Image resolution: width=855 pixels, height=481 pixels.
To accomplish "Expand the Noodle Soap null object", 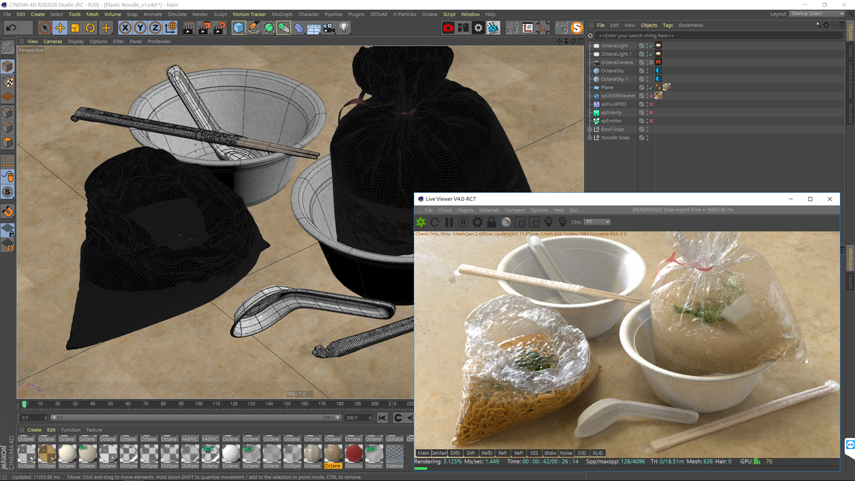I will [590, 138].
